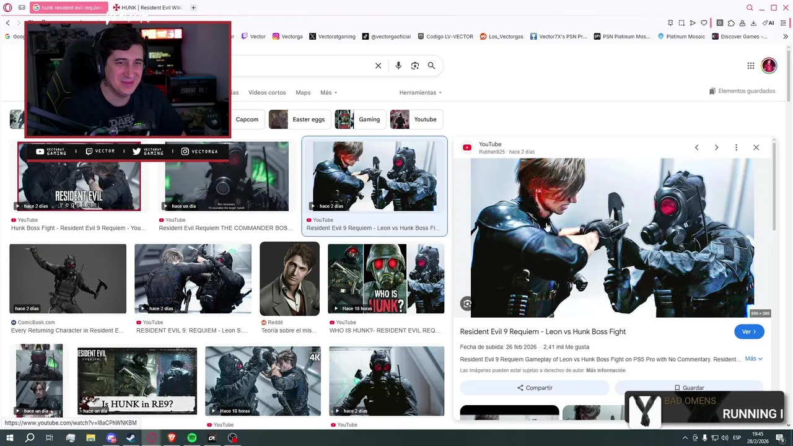
Task: Open the Platinum Mosaic bookmark
Action: [681, 37]
